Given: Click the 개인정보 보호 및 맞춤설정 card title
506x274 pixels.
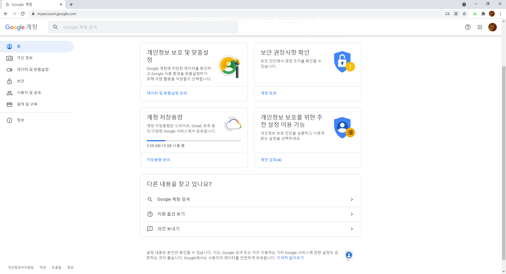Looking at the screenshot, I should 178,56.
